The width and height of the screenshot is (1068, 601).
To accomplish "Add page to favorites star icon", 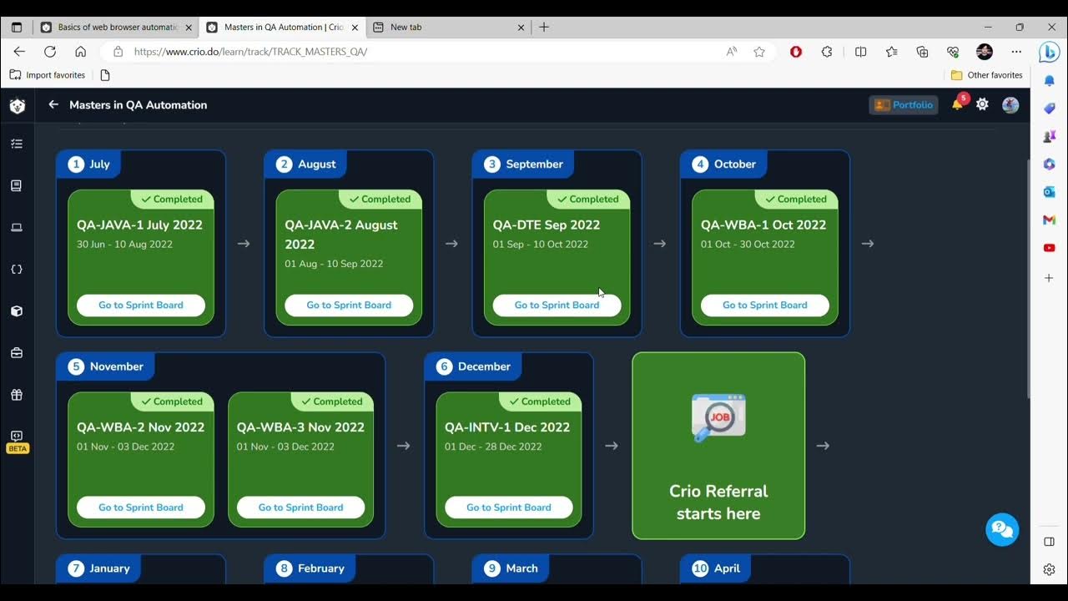I will (x=759, y=52).
